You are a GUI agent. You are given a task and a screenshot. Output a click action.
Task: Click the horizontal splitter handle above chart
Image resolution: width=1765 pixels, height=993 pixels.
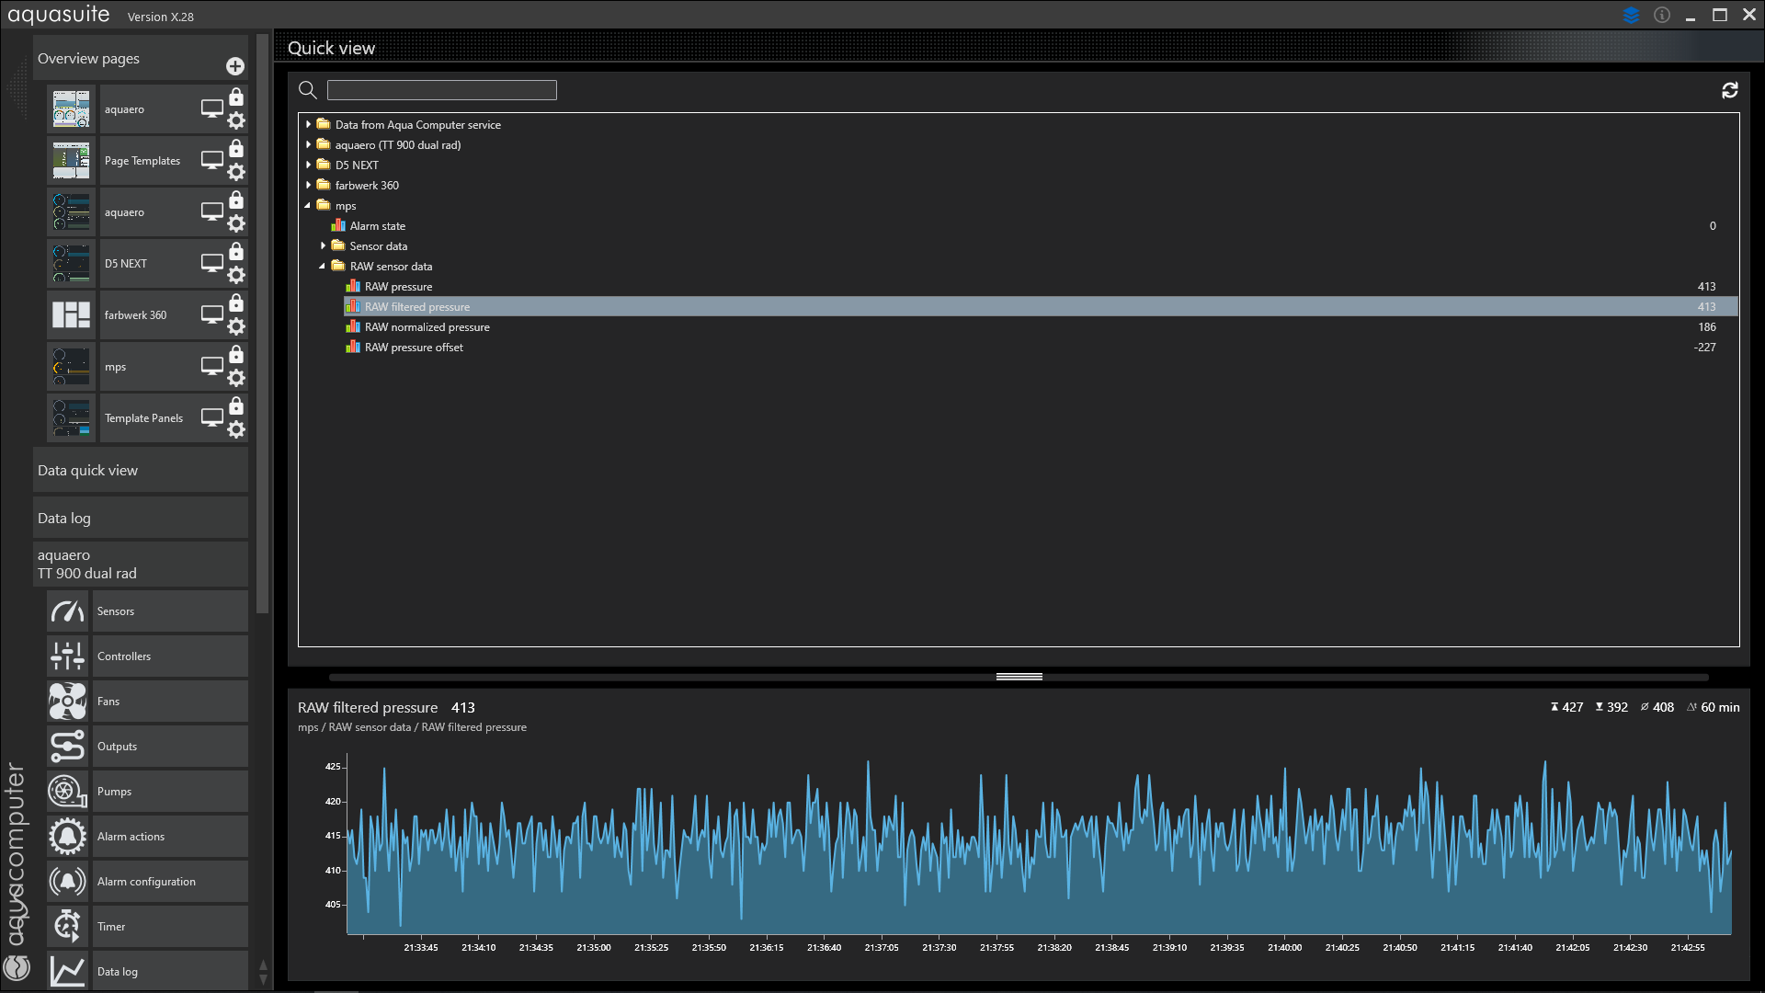click(1019, 677)
